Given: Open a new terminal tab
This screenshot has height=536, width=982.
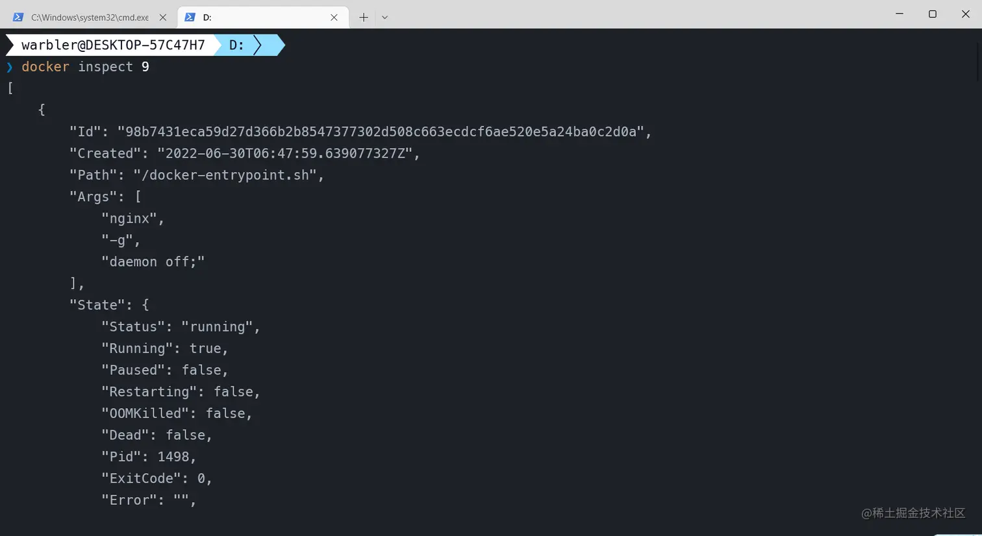Looking at the screenshot, I should (x=364, y=18).
